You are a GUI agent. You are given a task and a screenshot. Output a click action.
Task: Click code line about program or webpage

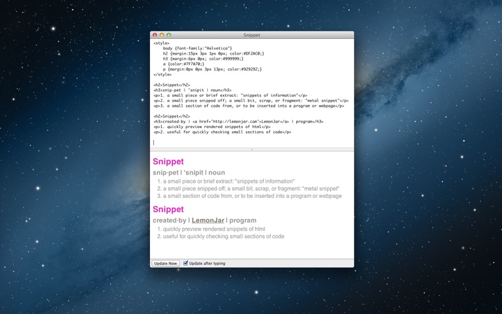tap(248, 106)
